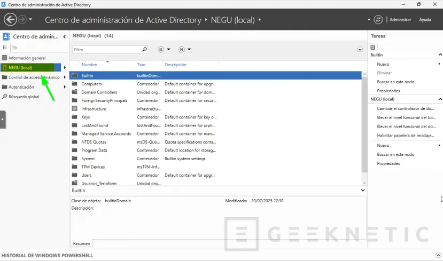
Task: Open the Resumen tab
Action: (81, 243)
